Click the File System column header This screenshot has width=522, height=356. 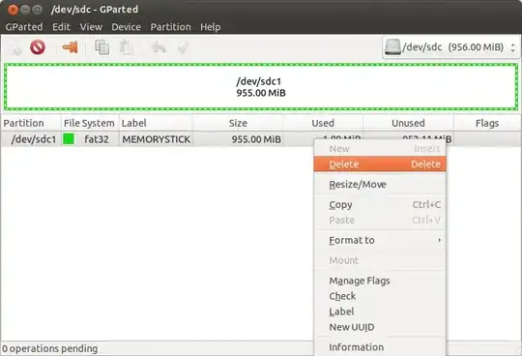pos(90,123)
